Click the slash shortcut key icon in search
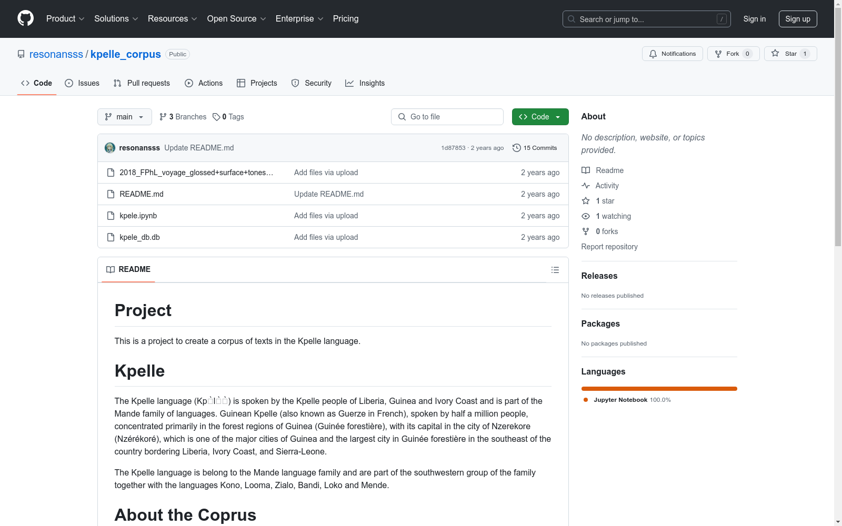 point(721,19)
